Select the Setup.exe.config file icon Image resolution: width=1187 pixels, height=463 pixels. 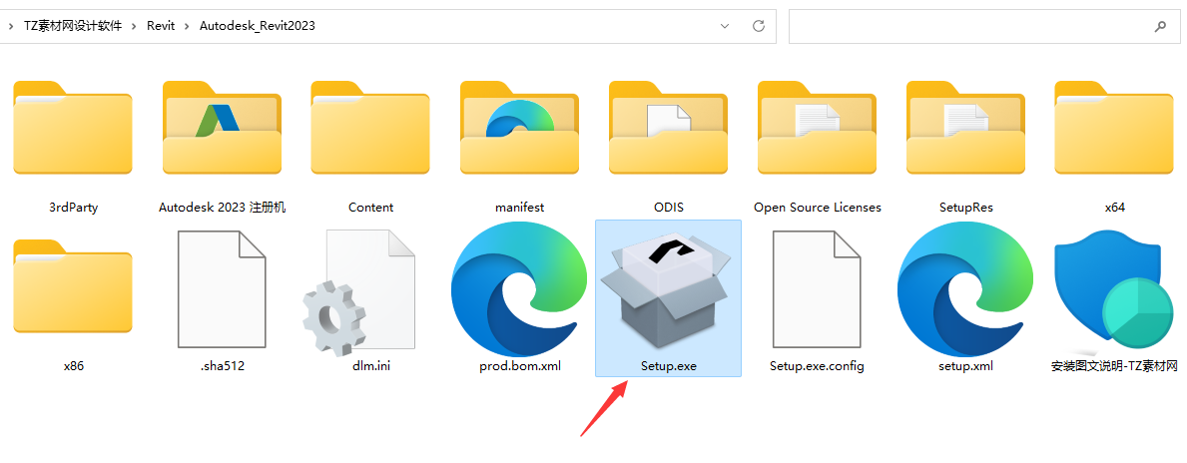817,289
